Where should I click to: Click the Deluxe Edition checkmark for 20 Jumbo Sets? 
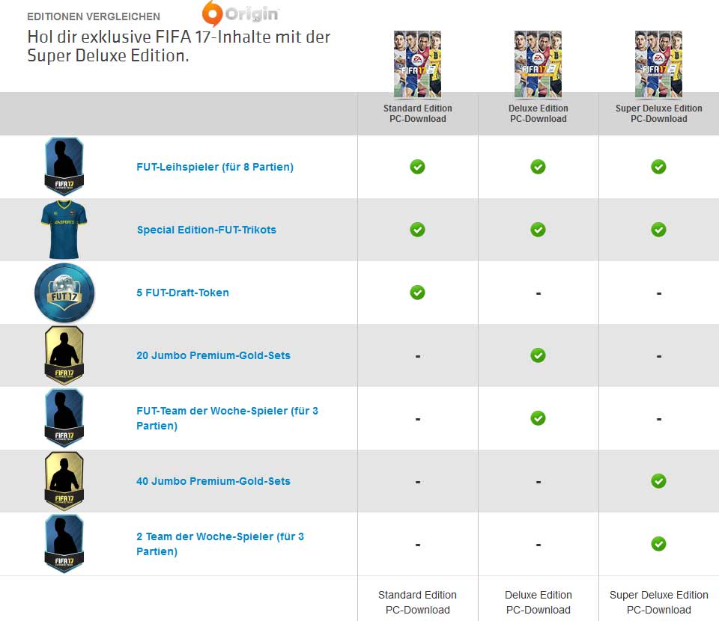[538, 355]
